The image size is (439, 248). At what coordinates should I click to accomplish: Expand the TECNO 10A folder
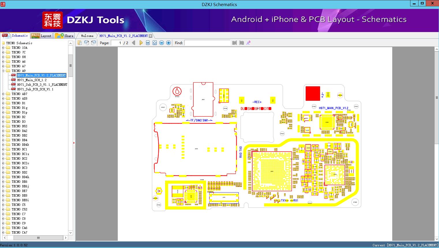tap(3, 48)
